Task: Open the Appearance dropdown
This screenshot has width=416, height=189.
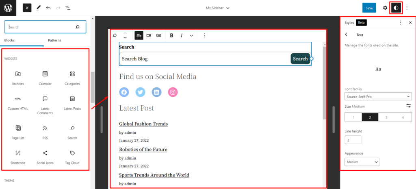Action: click(362, 162)
